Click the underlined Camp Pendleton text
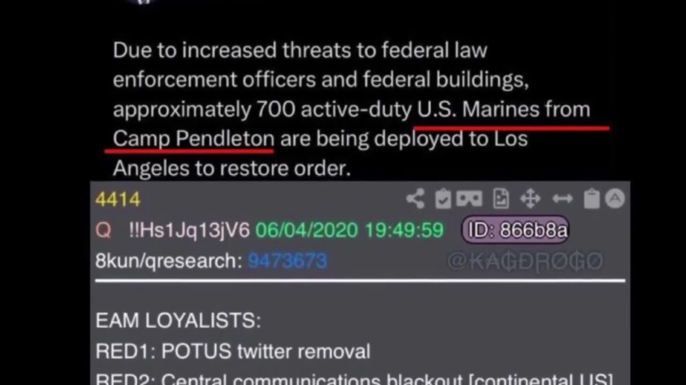This screenshot has width=686, height=385. click(193, 139)
